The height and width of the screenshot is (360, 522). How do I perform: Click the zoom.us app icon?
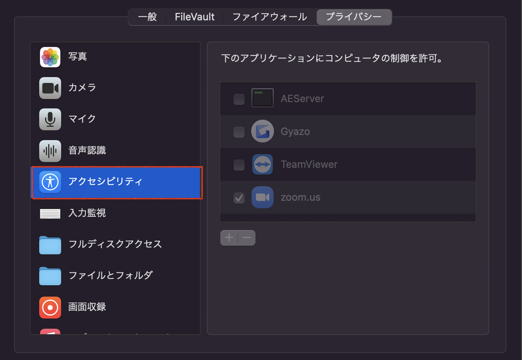click(x=262, y=197)
